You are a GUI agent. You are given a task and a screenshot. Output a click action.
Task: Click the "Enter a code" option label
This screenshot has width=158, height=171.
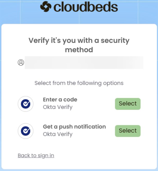pos(60,100)
